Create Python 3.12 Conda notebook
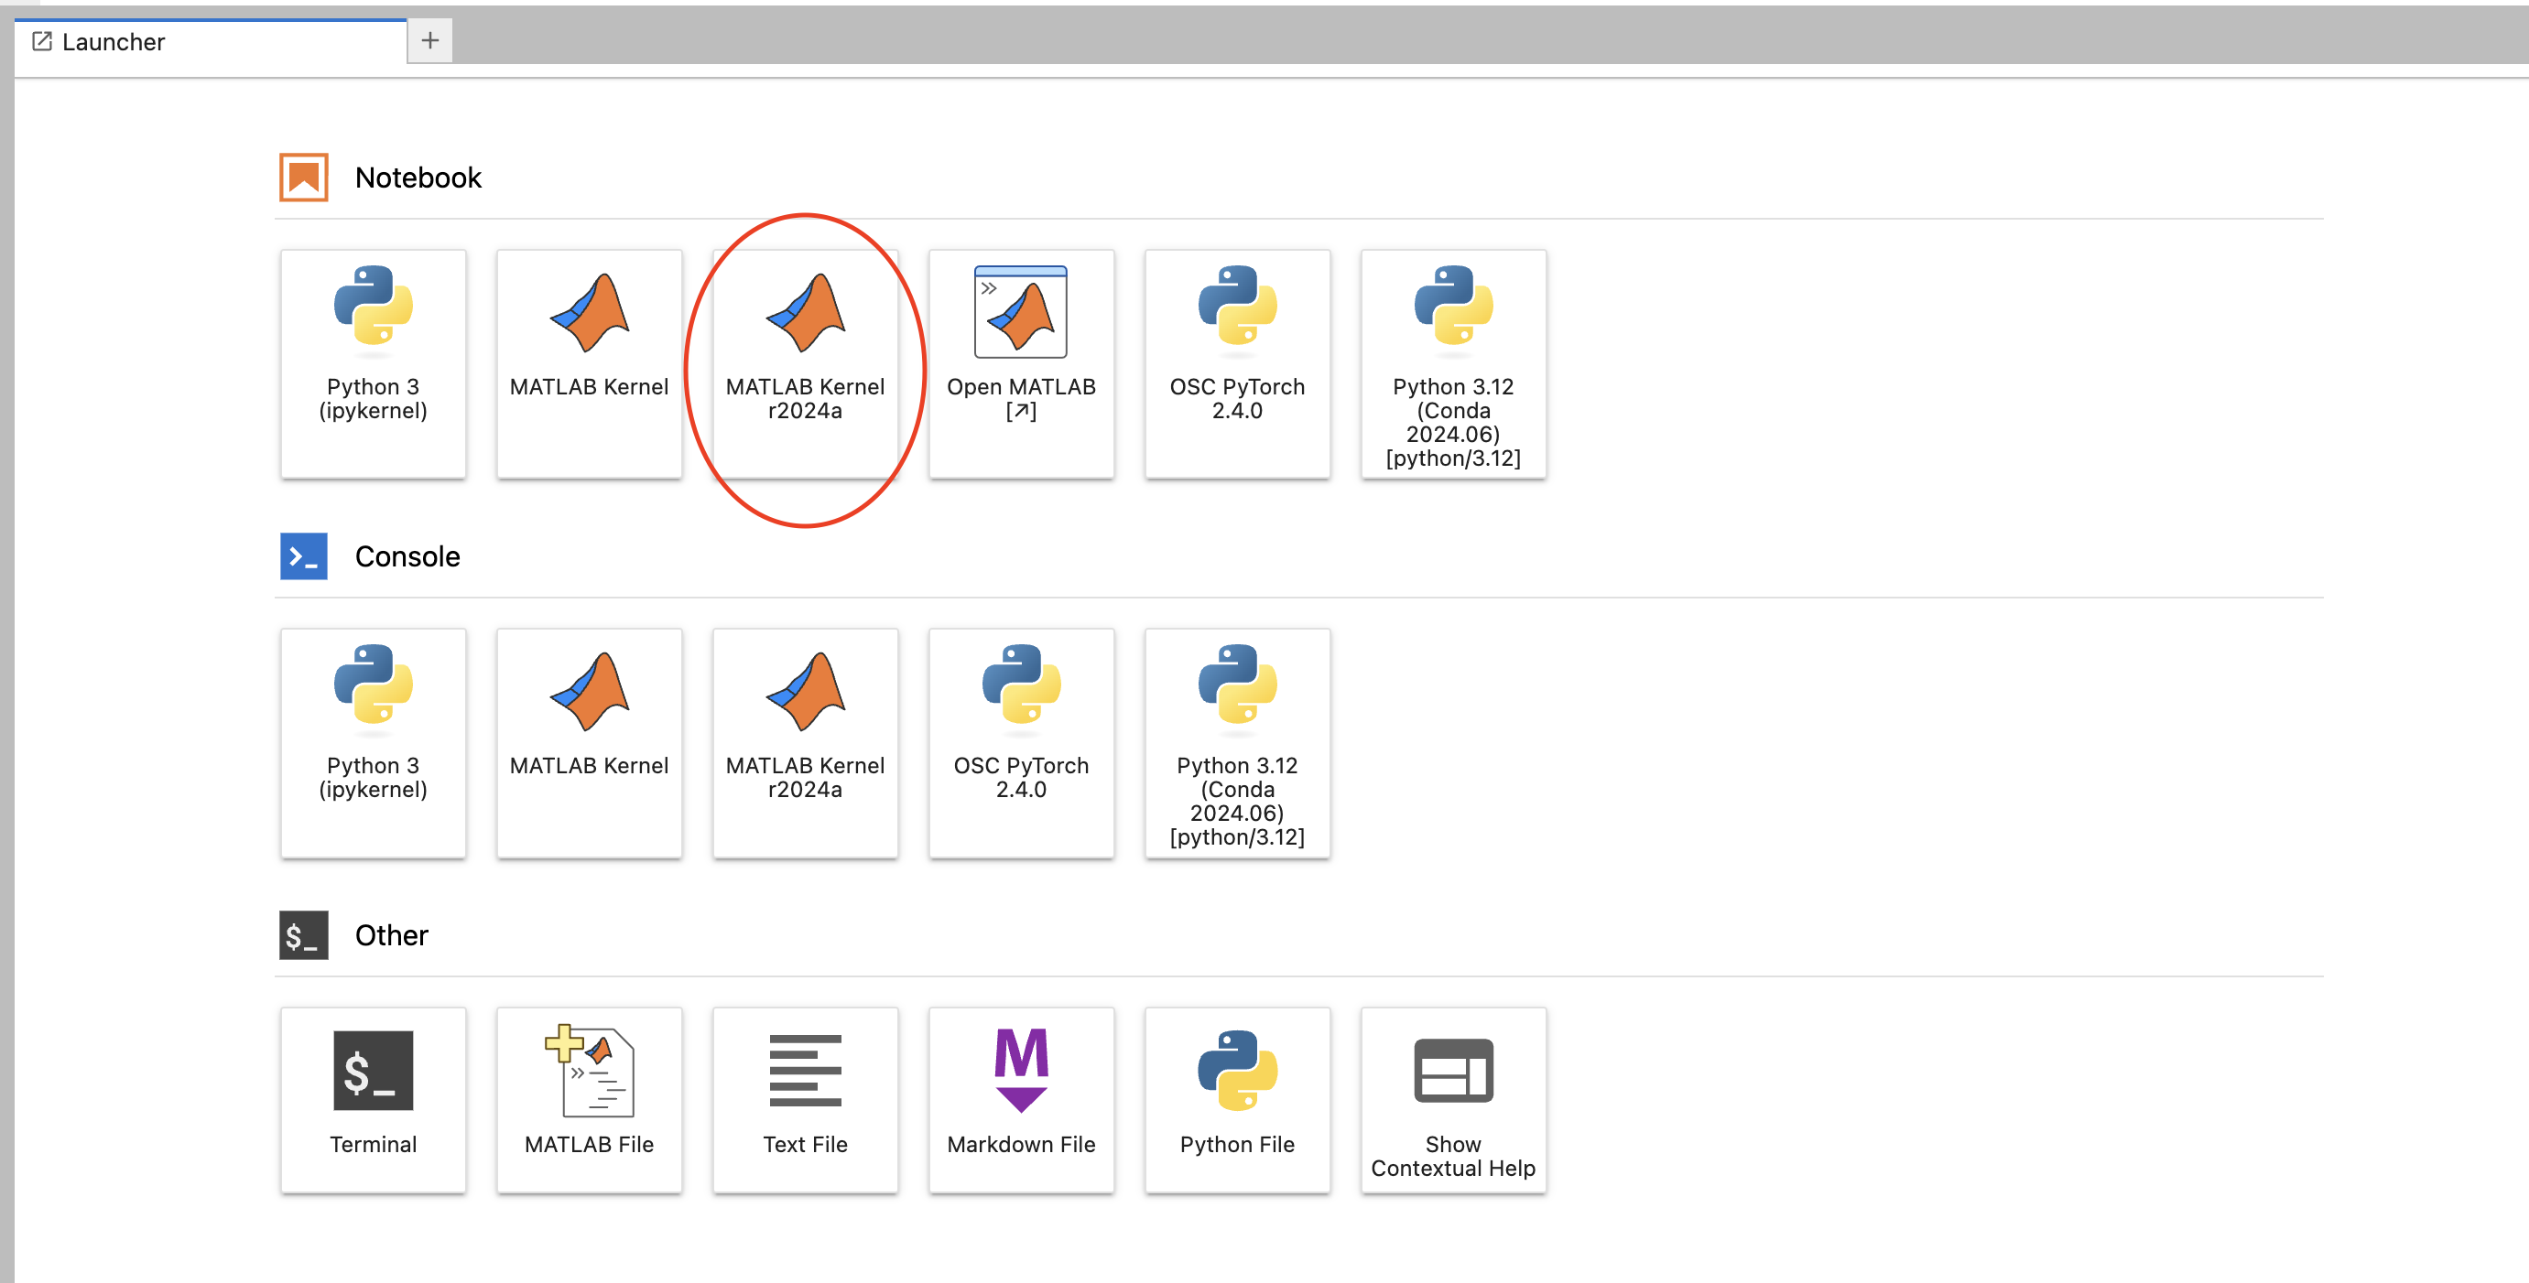Screen dimensions: 2529x1283 [x=1453, y=363]
